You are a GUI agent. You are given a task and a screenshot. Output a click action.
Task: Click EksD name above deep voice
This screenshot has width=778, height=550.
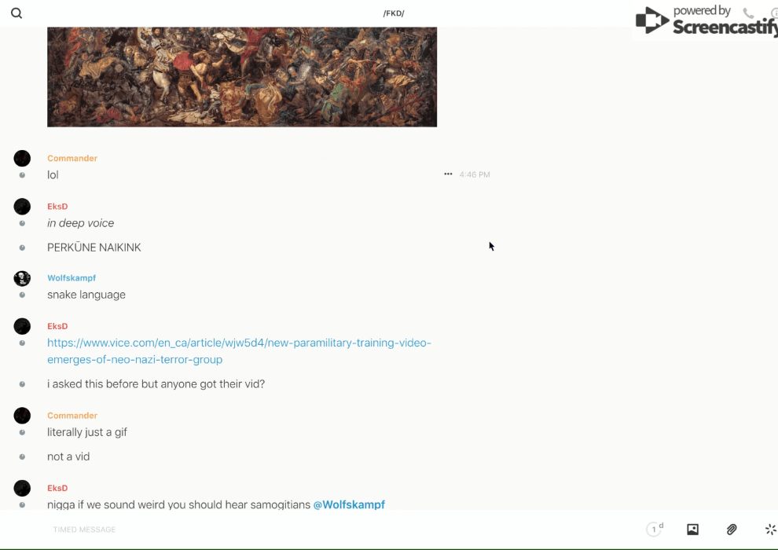coord(57,207)
